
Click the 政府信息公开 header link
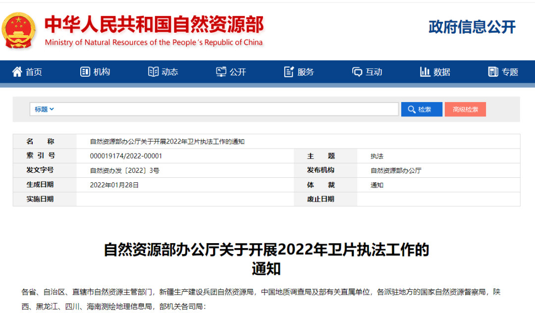coord(472,27)
